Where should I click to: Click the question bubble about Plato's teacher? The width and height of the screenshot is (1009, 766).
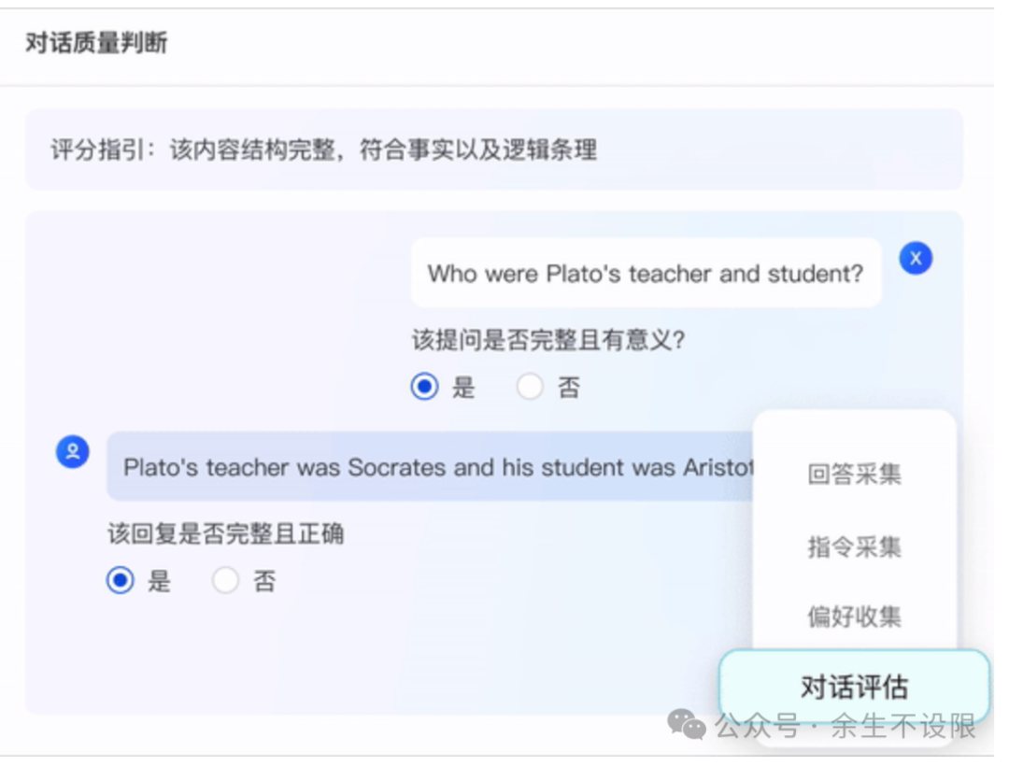pyautogui.click(x=647, y=274)
